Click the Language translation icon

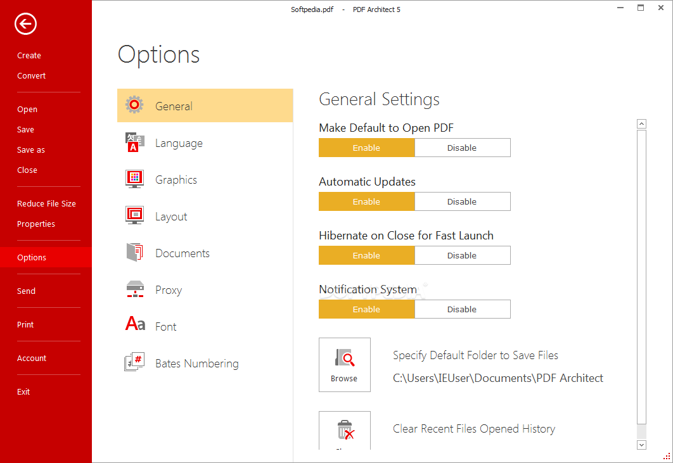(x=135, y=142)
